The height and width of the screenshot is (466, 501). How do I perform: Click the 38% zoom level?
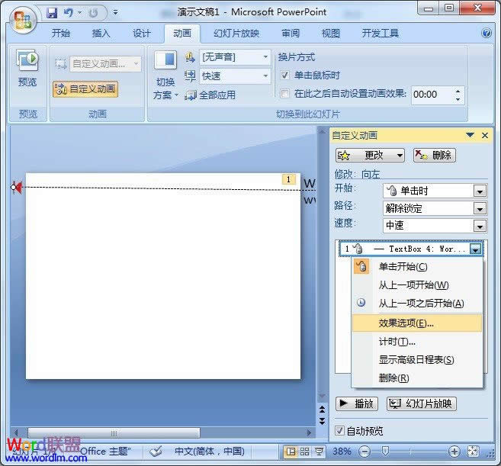click(x=342, y=452)
